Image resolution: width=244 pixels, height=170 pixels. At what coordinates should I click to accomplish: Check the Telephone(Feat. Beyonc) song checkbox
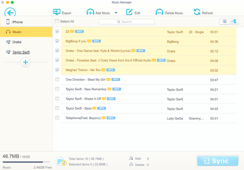[x=57, y=118]
